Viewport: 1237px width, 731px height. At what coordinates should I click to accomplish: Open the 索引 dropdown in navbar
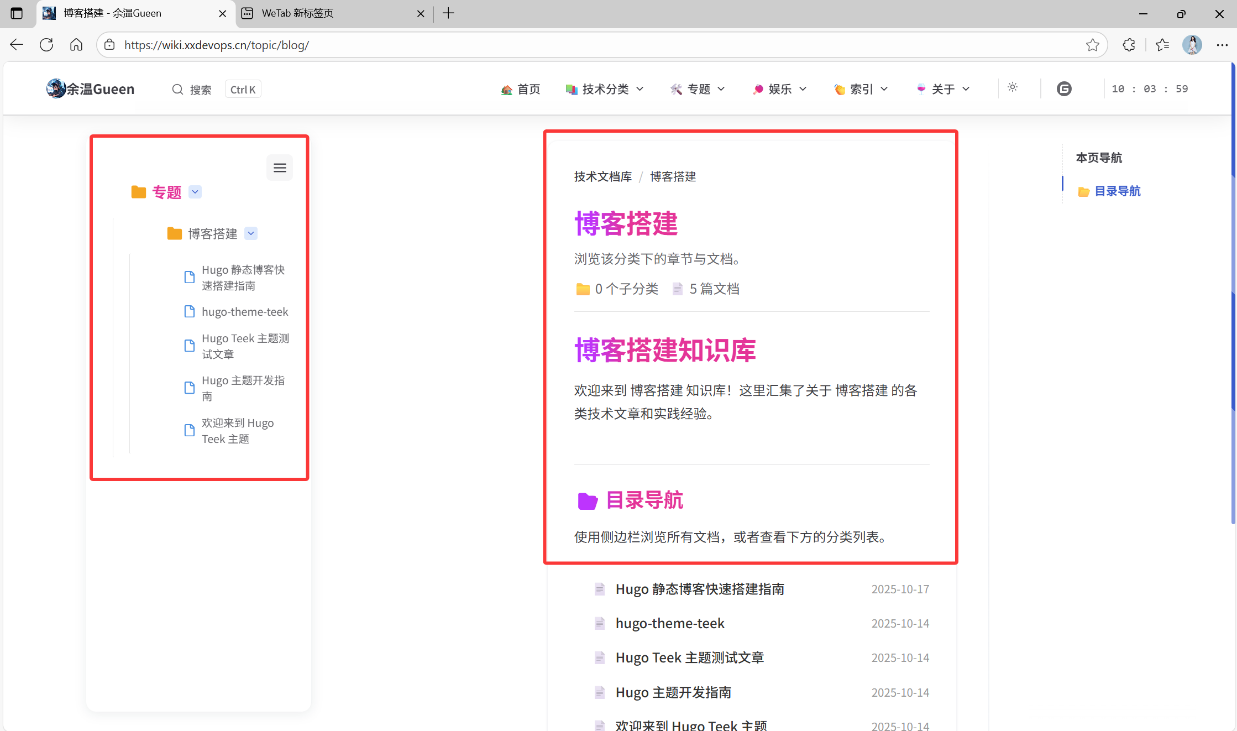861,89
